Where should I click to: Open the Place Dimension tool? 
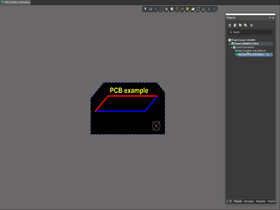pyautogui.click(x=203, y=9)
